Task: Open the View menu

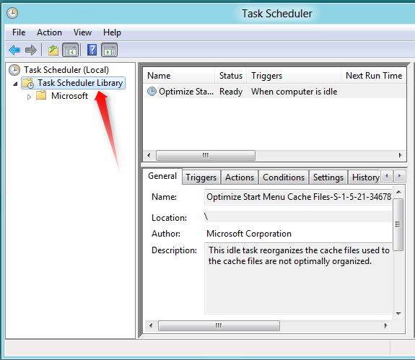Action: tap(82, 32)
